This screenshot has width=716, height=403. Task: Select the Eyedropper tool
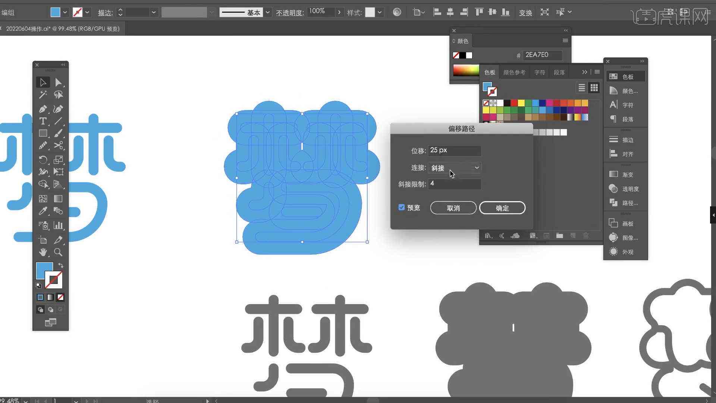click(x=43, y=211)
